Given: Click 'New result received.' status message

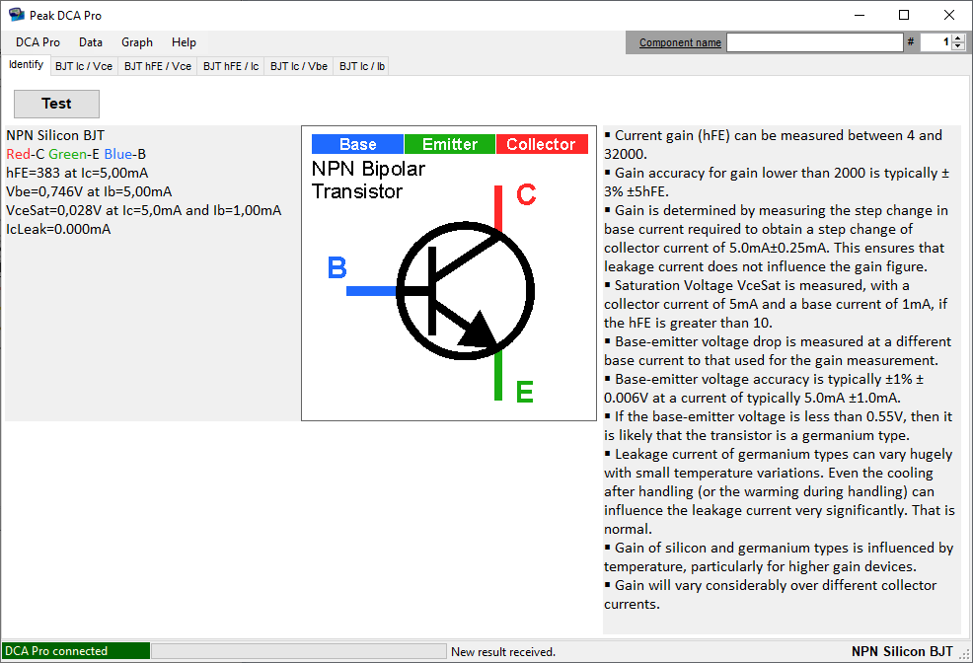Looking at the screenshot, I should [x=503, y=652].
